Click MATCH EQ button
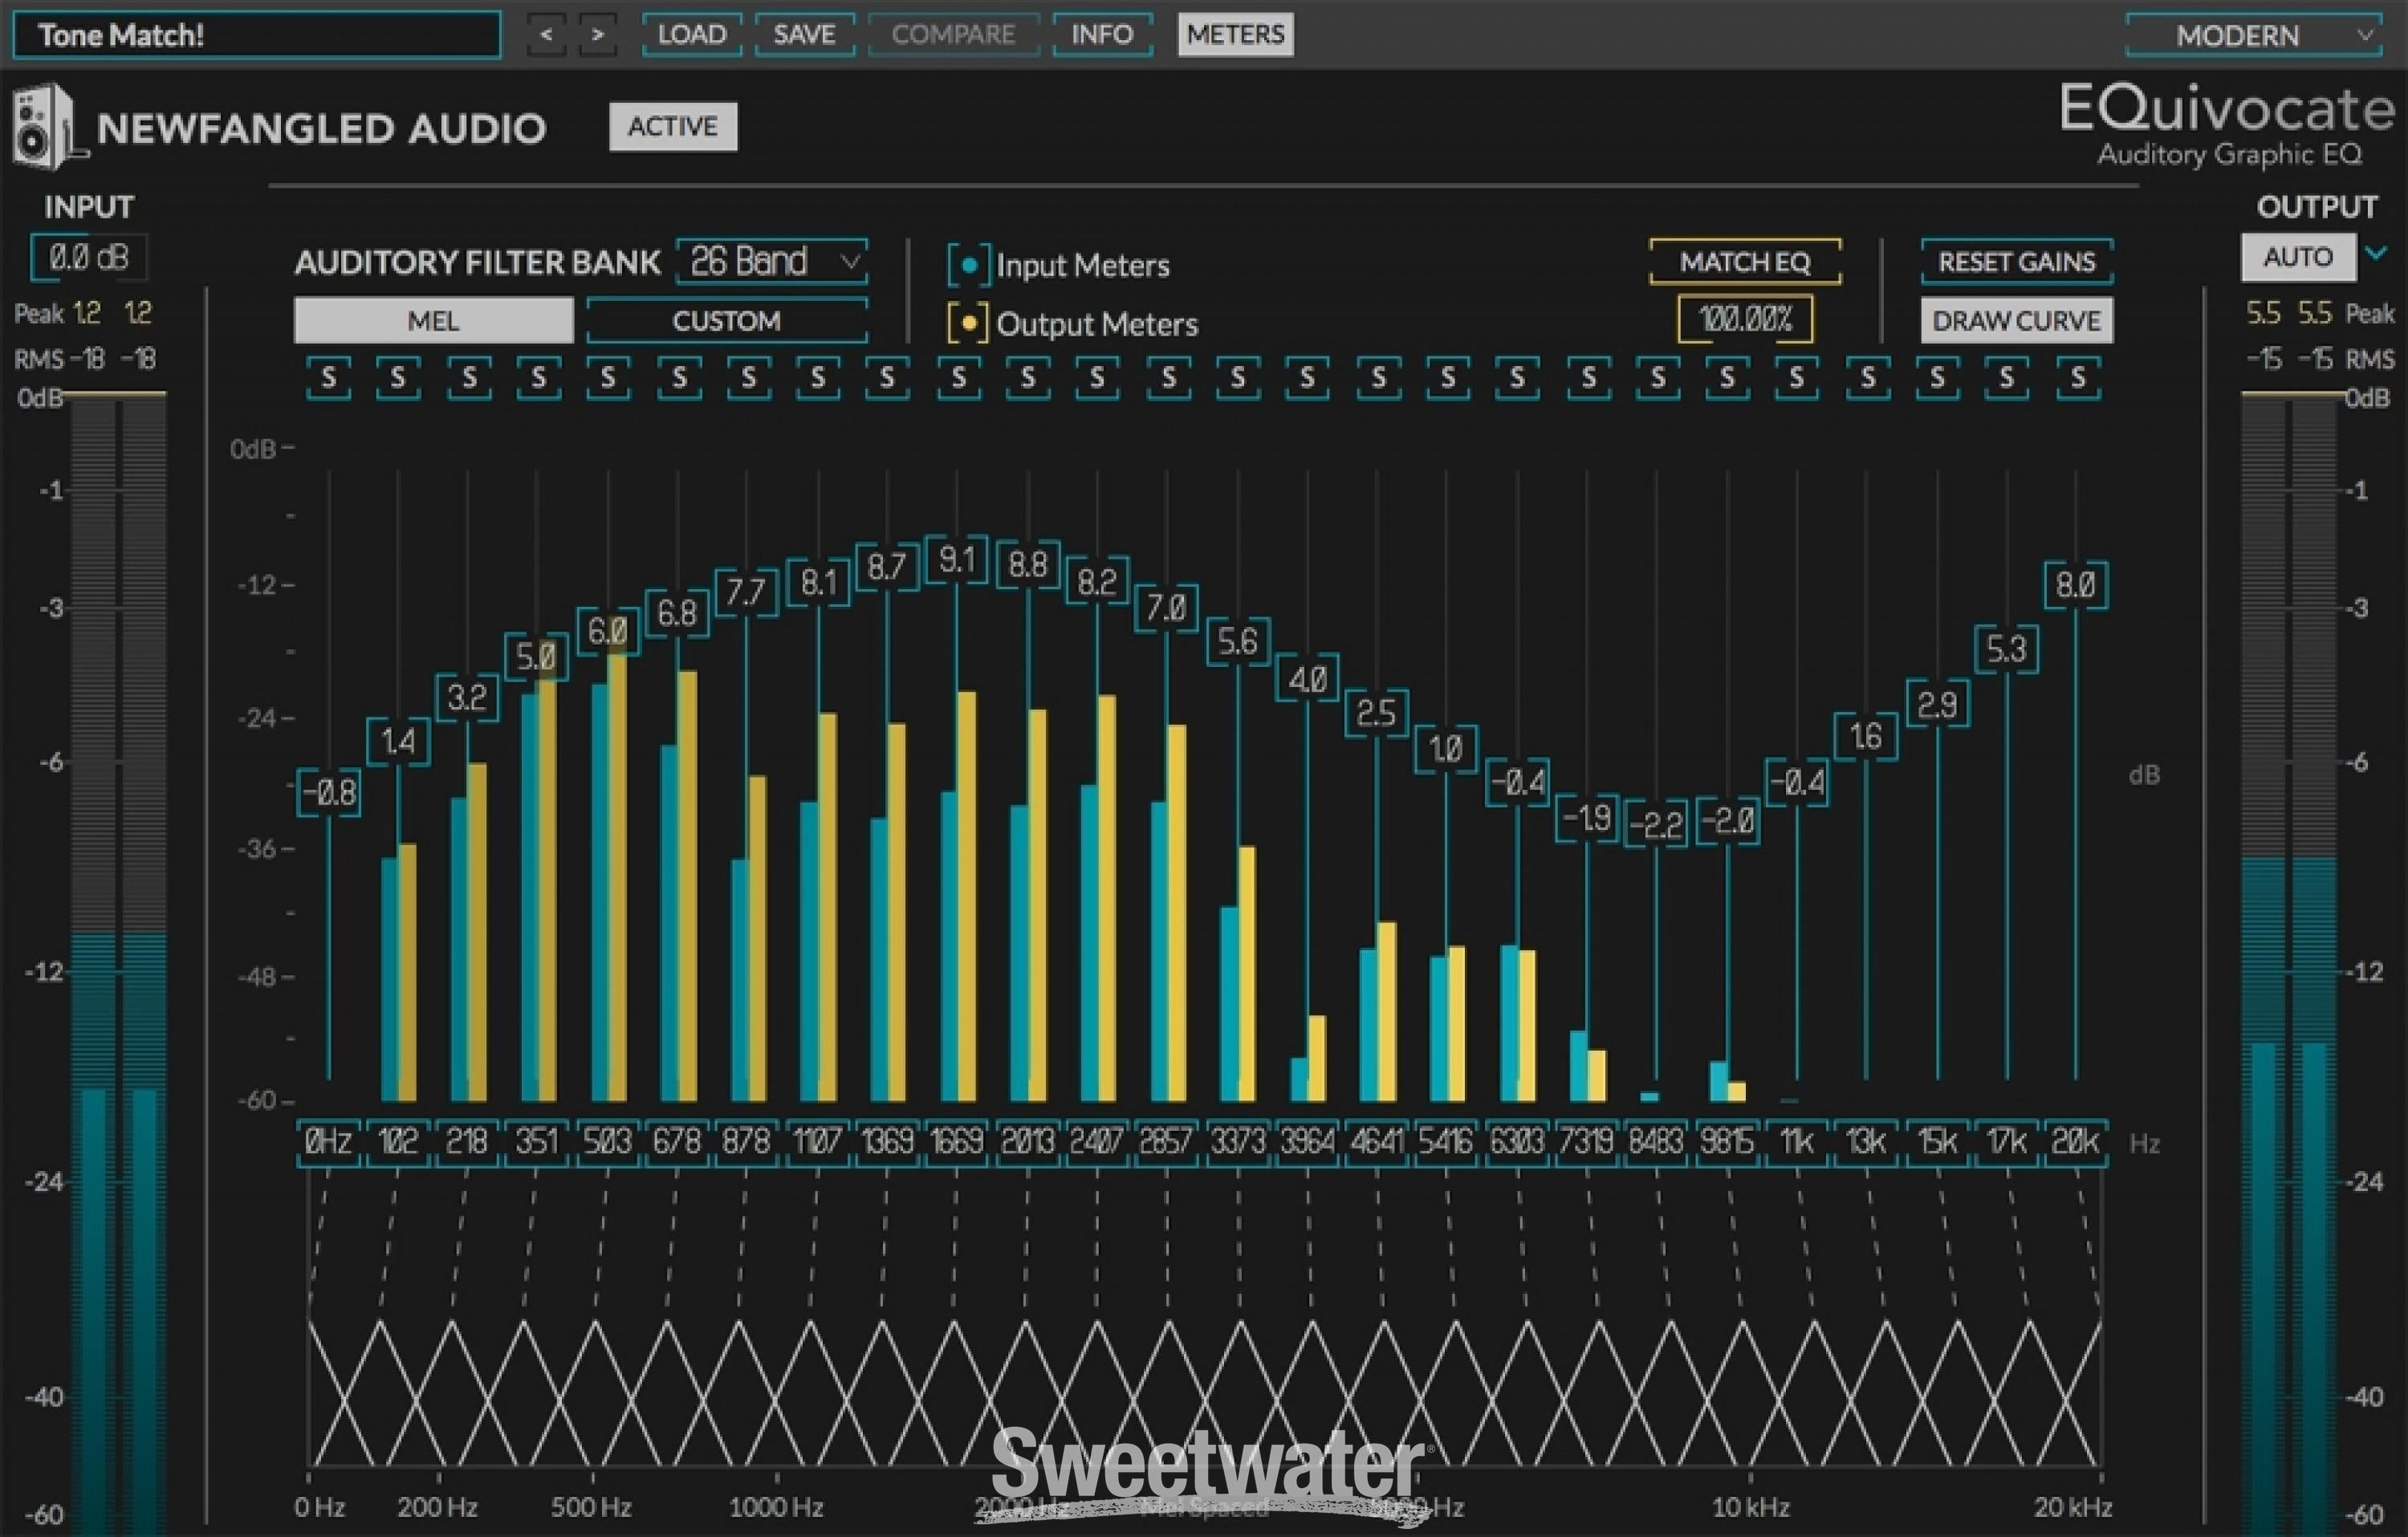The image size is (2408, 1537). point(1745,262)
